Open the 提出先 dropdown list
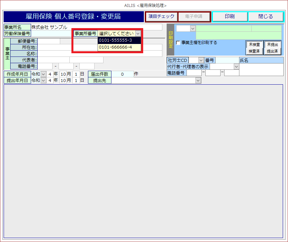Screen dimensions: 288x242 tap(198, 80)
